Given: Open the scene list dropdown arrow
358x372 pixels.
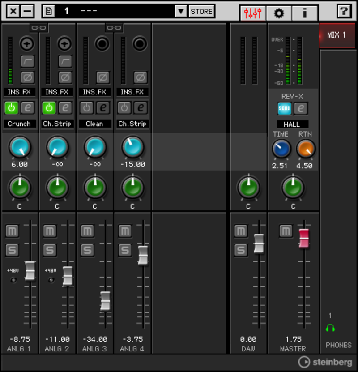Looking at the screenshot, I should pos(181,11).
